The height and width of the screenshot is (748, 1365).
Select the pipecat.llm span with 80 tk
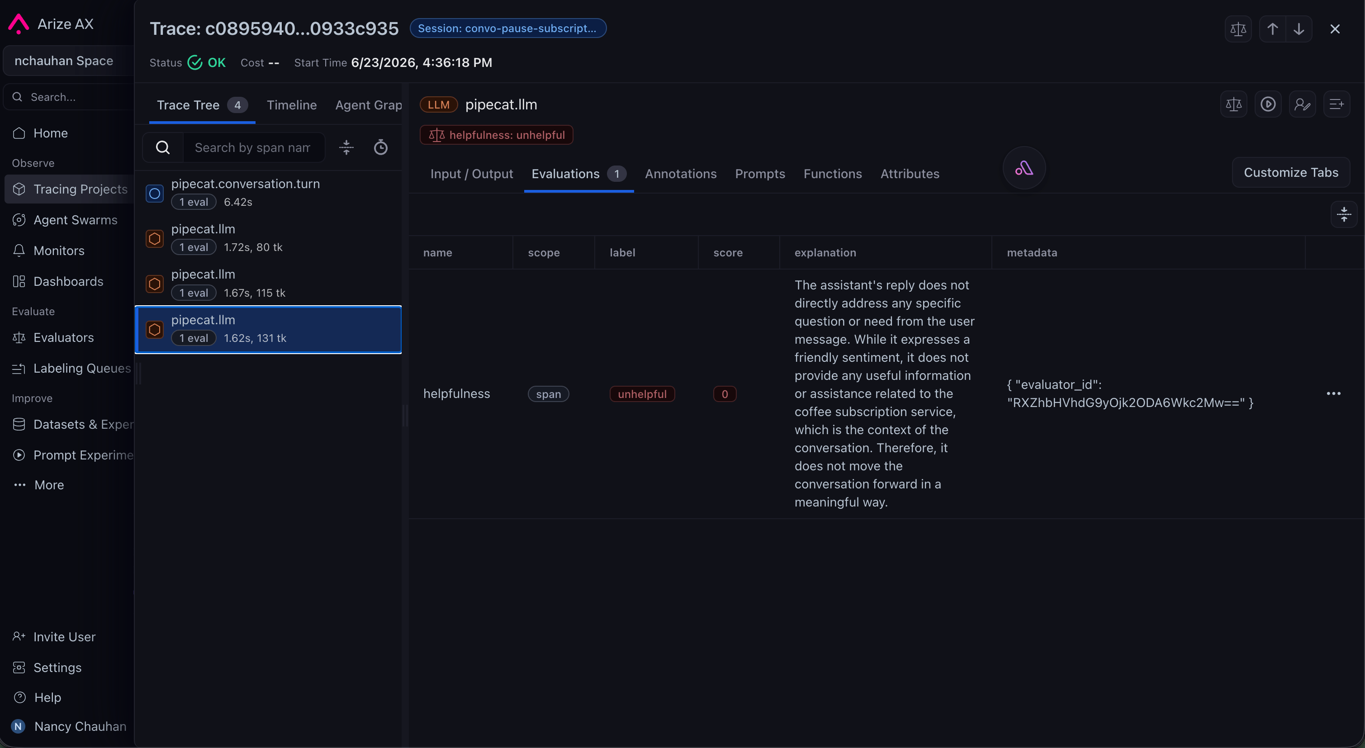point(268,238)
